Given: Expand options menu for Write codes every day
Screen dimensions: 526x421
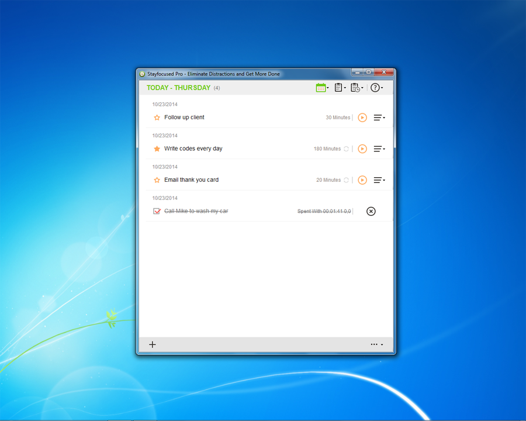Looking at the screenshot, I should tap(379, 149).
